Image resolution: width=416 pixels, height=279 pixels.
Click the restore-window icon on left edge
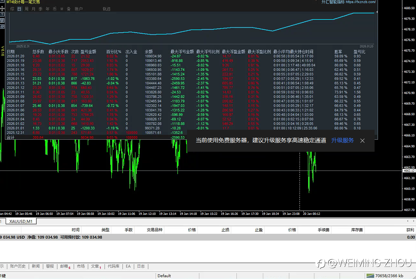coord(2,26)
